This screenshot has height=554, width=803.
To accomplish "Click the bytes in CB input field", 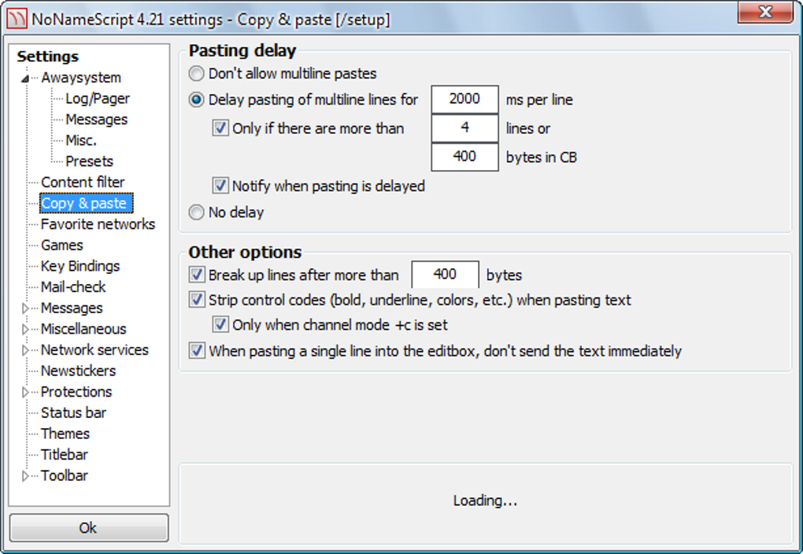I will tap(464, 157).
